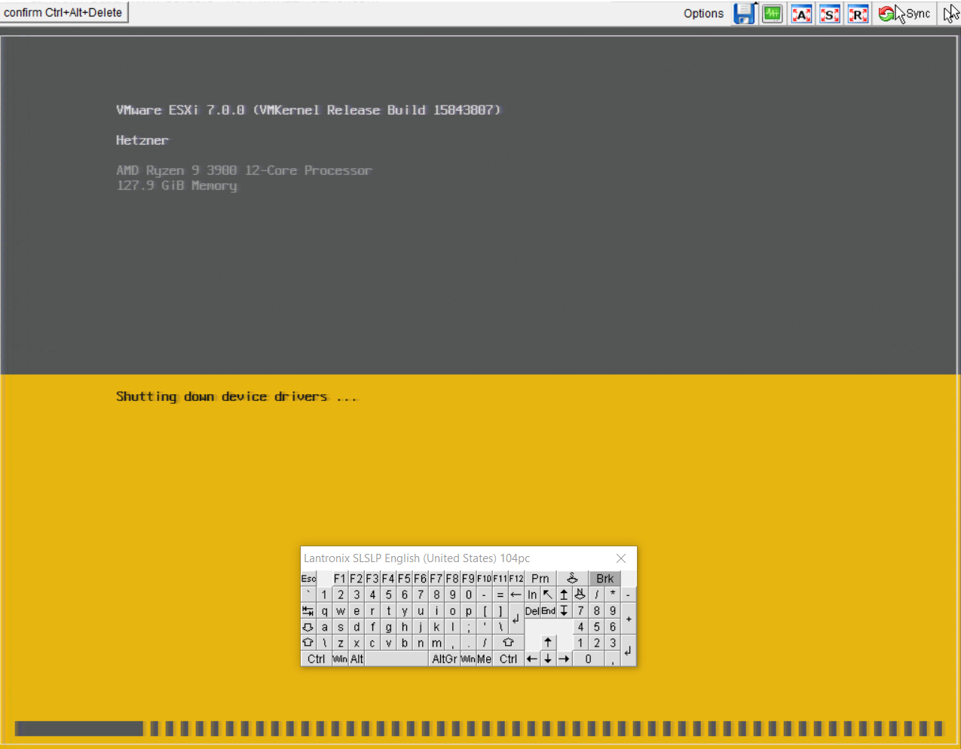The height and width of the screenshot is (749, 961).
Task: Open the green video monitor settings icon
Action: coord(773,14)
